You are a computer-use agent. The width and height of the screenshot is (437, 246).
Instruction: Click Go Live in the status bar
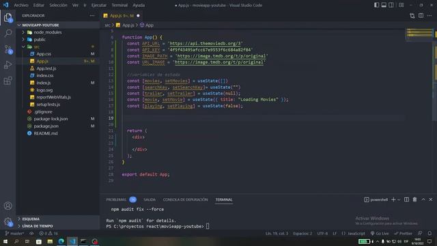pos(380,234)
